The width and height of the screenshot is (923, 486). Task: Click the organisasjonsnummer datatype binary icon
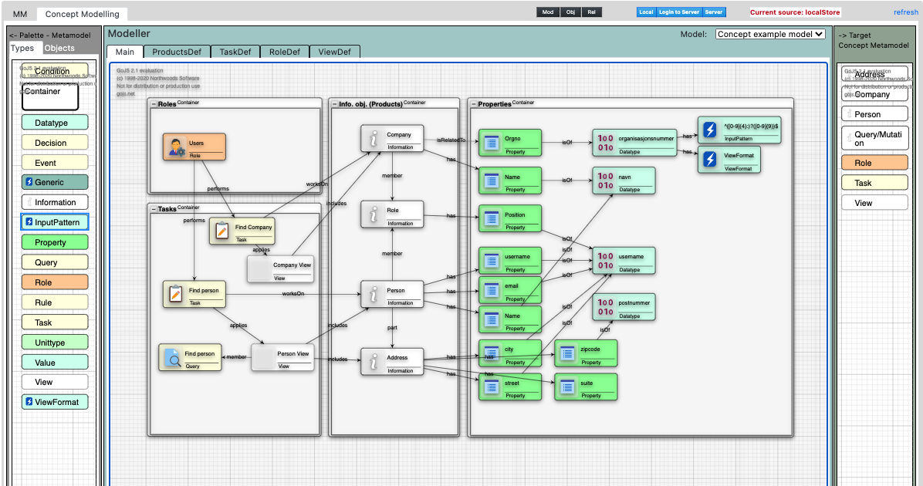click(x=605, y=143)
